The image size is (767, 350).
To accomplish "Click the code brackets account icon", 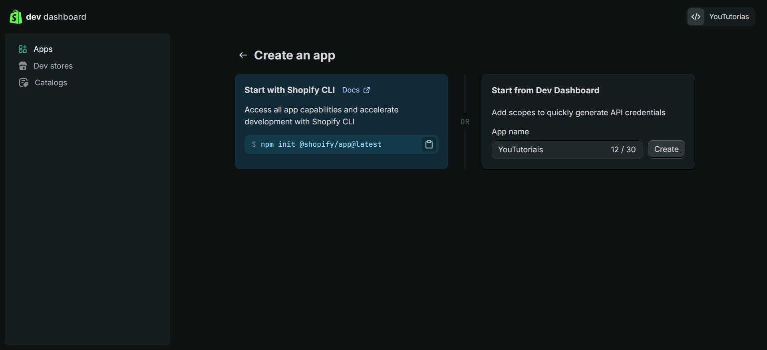I will click(696, 17).
